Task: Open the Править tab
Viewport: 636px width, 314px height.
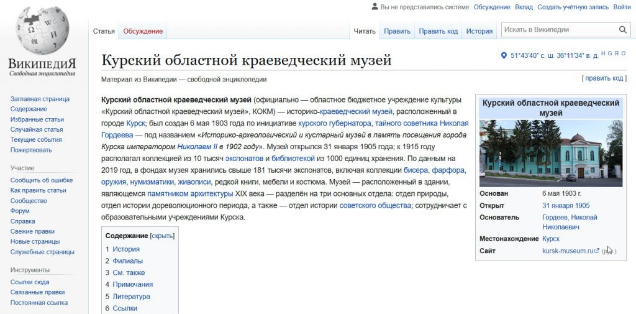Action: coord(397,31)
